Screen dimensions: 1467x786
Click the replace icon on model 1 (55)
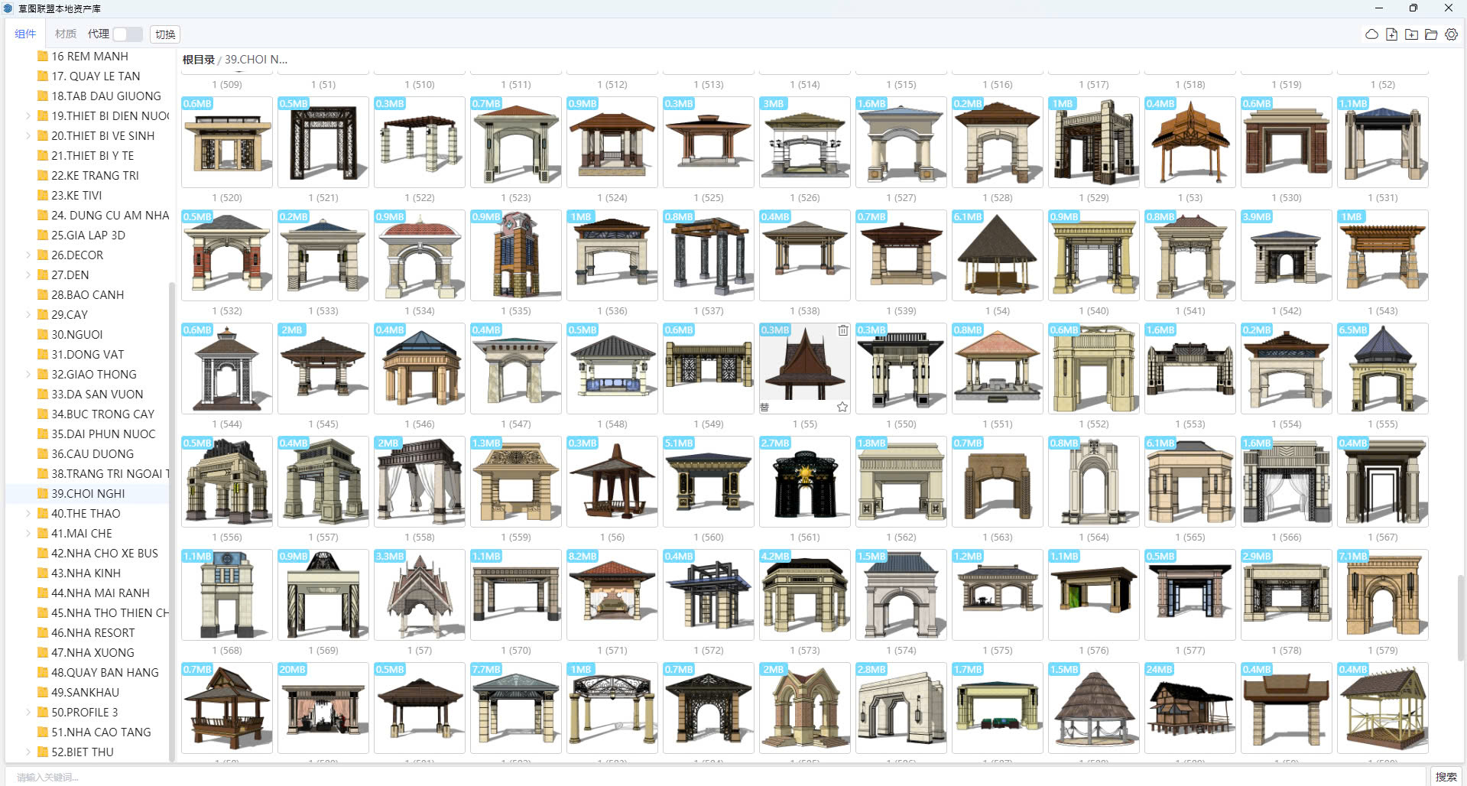[764, 408]
